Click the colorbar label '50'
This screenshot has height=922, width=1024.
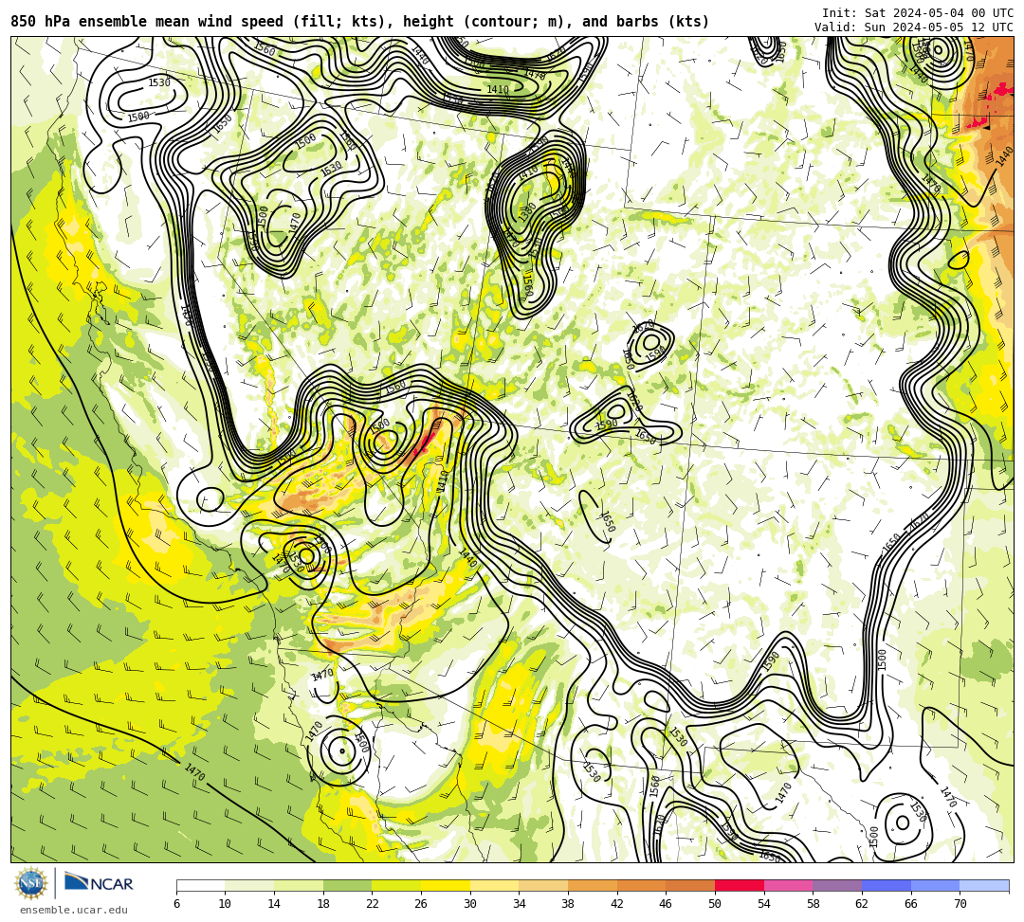(715, 904)
